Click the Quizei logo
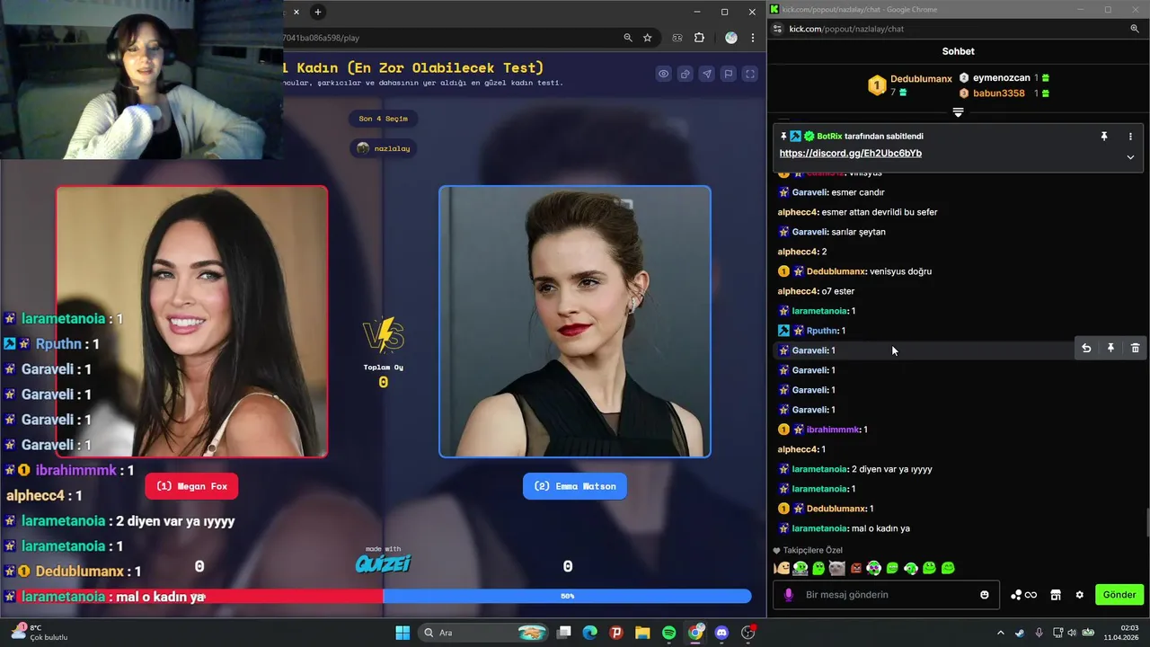 point(383,563)
